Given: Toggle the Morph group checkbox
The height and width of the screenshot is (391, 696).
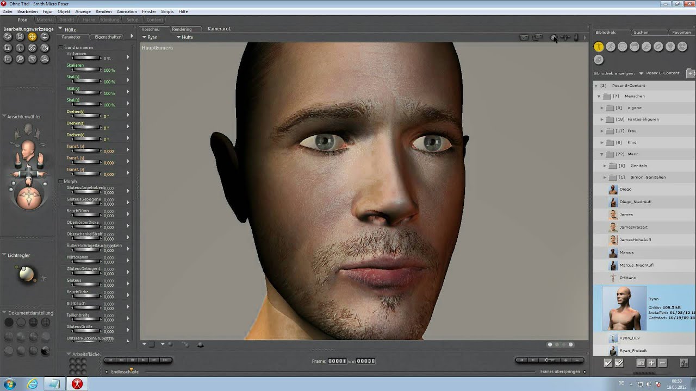Looking at the screenshot, I should [x=61, y=181].
